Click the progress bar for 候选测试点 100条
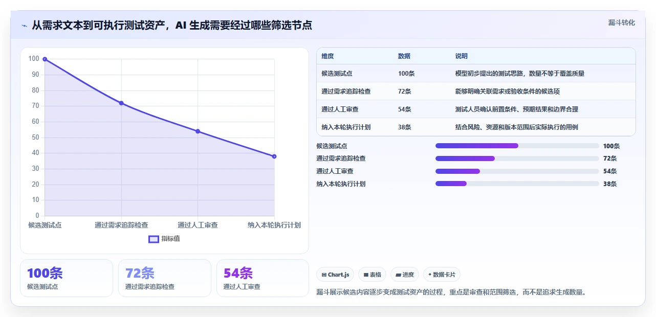 coord(517,146)
